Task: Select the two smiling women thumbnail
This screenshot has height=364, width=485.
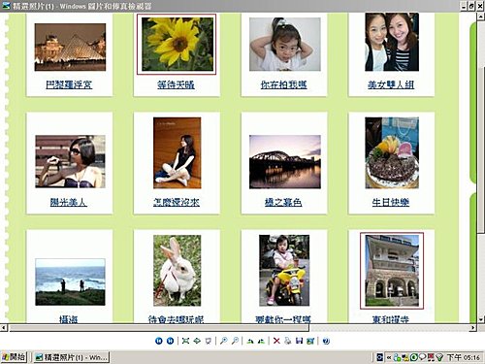Action: (392, 42)
